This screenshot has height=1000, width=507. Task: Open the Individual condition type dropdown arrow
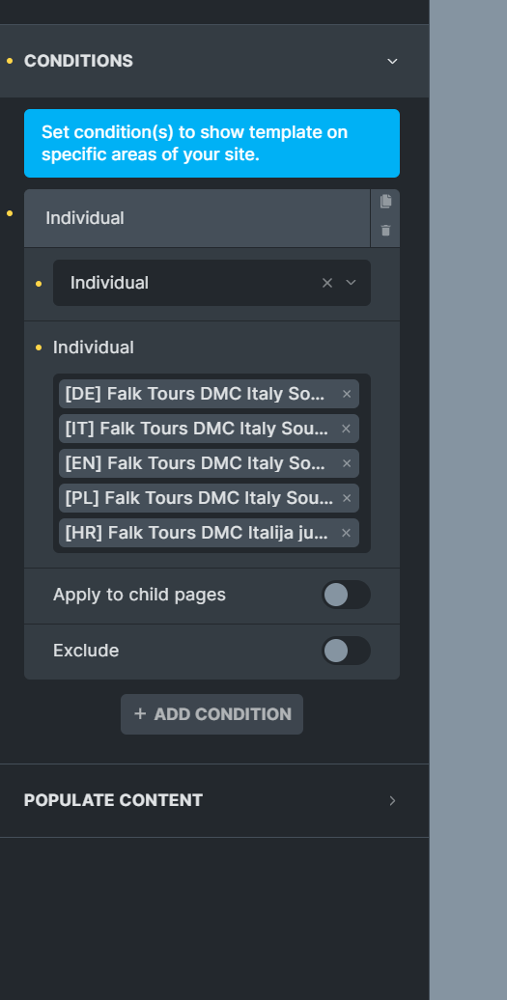[351, 283]
